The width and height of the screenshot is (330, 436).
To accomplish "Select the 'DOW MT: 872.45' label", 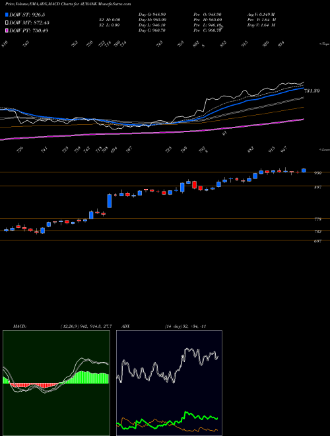I will point(29,22).
